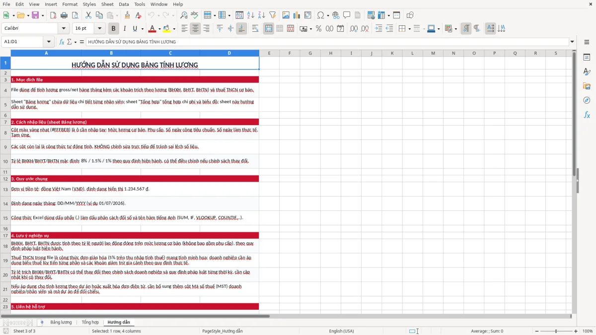Toggle Align Bottom
Screen dimensions: 596x335
coord(241,29)
